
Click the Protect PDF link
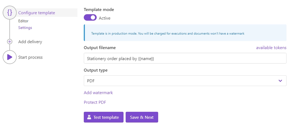(95, 102)
